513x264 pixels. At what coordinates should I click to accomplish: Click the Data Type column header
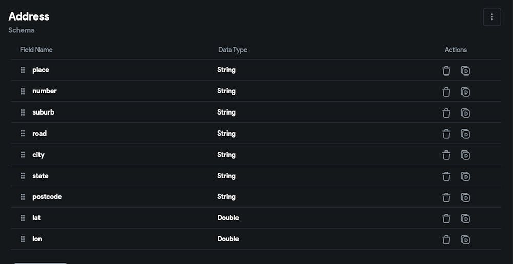click(x=232, y=50)
